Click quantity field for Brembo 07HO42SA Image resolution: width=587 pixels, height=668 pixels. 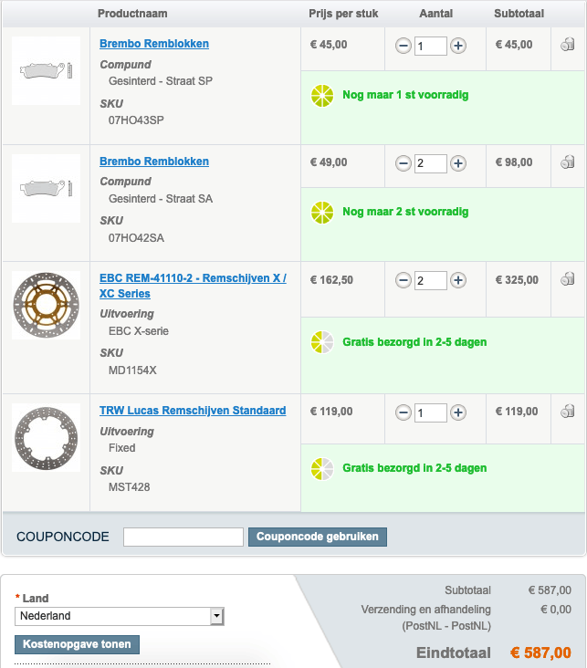click(430, 163)
